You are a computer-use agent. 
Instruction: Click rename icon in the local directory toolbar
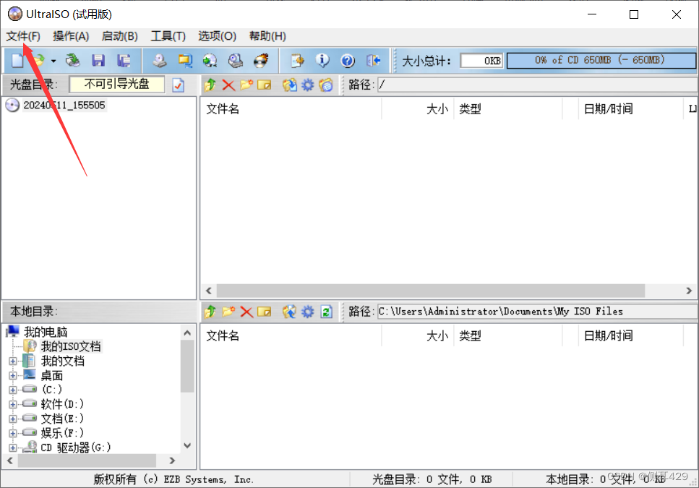pyautogui.click(x=265, y=312)
